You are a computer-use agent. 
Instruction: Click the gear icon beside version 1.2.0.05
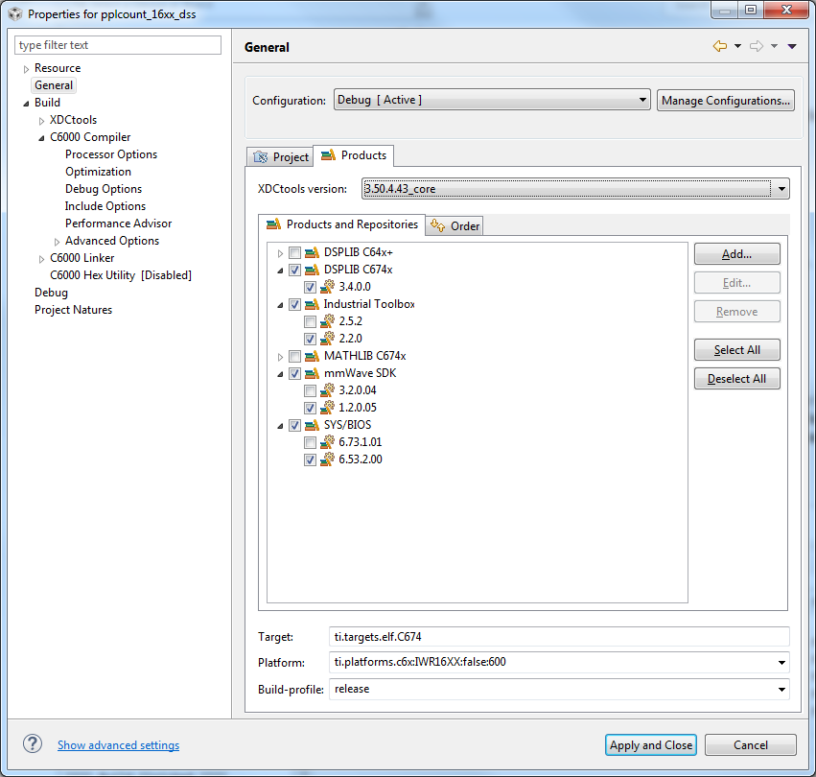pos(327,408)
